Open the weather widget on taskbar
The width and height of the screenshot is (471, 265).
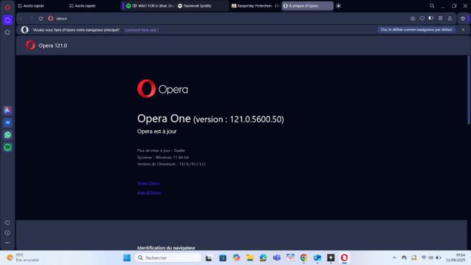[x=22, y=258]
